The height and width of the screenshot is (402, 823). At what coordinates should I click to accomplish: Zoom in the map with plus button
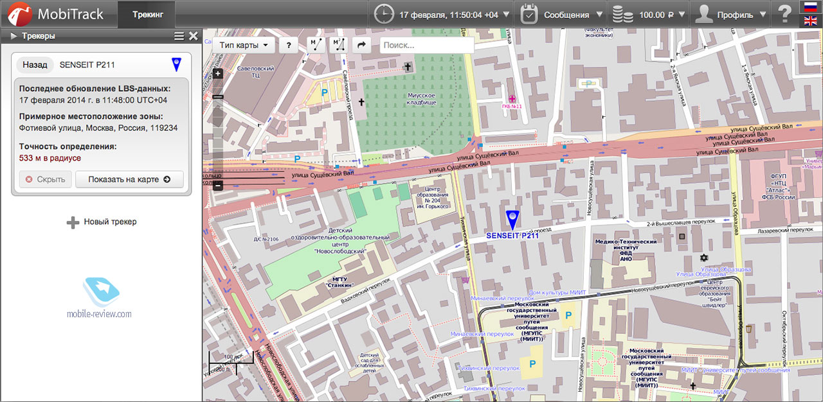(x=218, y=73)
